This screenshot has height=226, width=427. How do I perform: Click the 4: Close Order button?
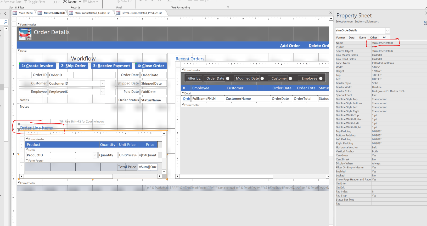151,66
